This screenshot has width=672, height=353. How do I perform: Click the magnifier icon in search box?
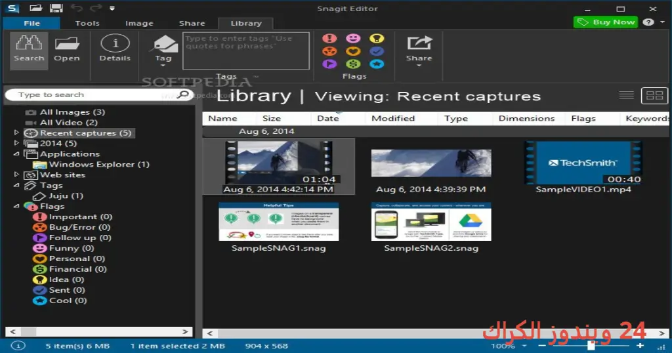click(183, 94)
